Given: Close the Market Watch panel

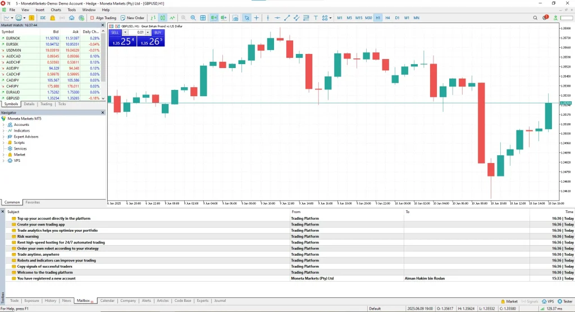Looking at the screenshot, I should point(103,25).
